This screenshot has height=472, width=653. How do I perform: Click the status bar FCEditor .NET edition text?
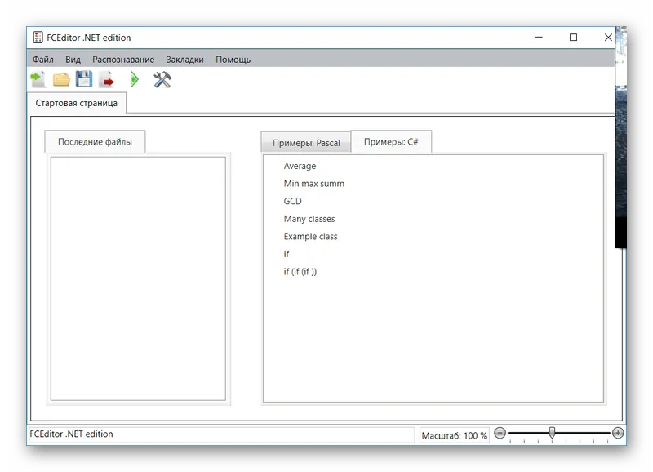click(x=71, y=434)
